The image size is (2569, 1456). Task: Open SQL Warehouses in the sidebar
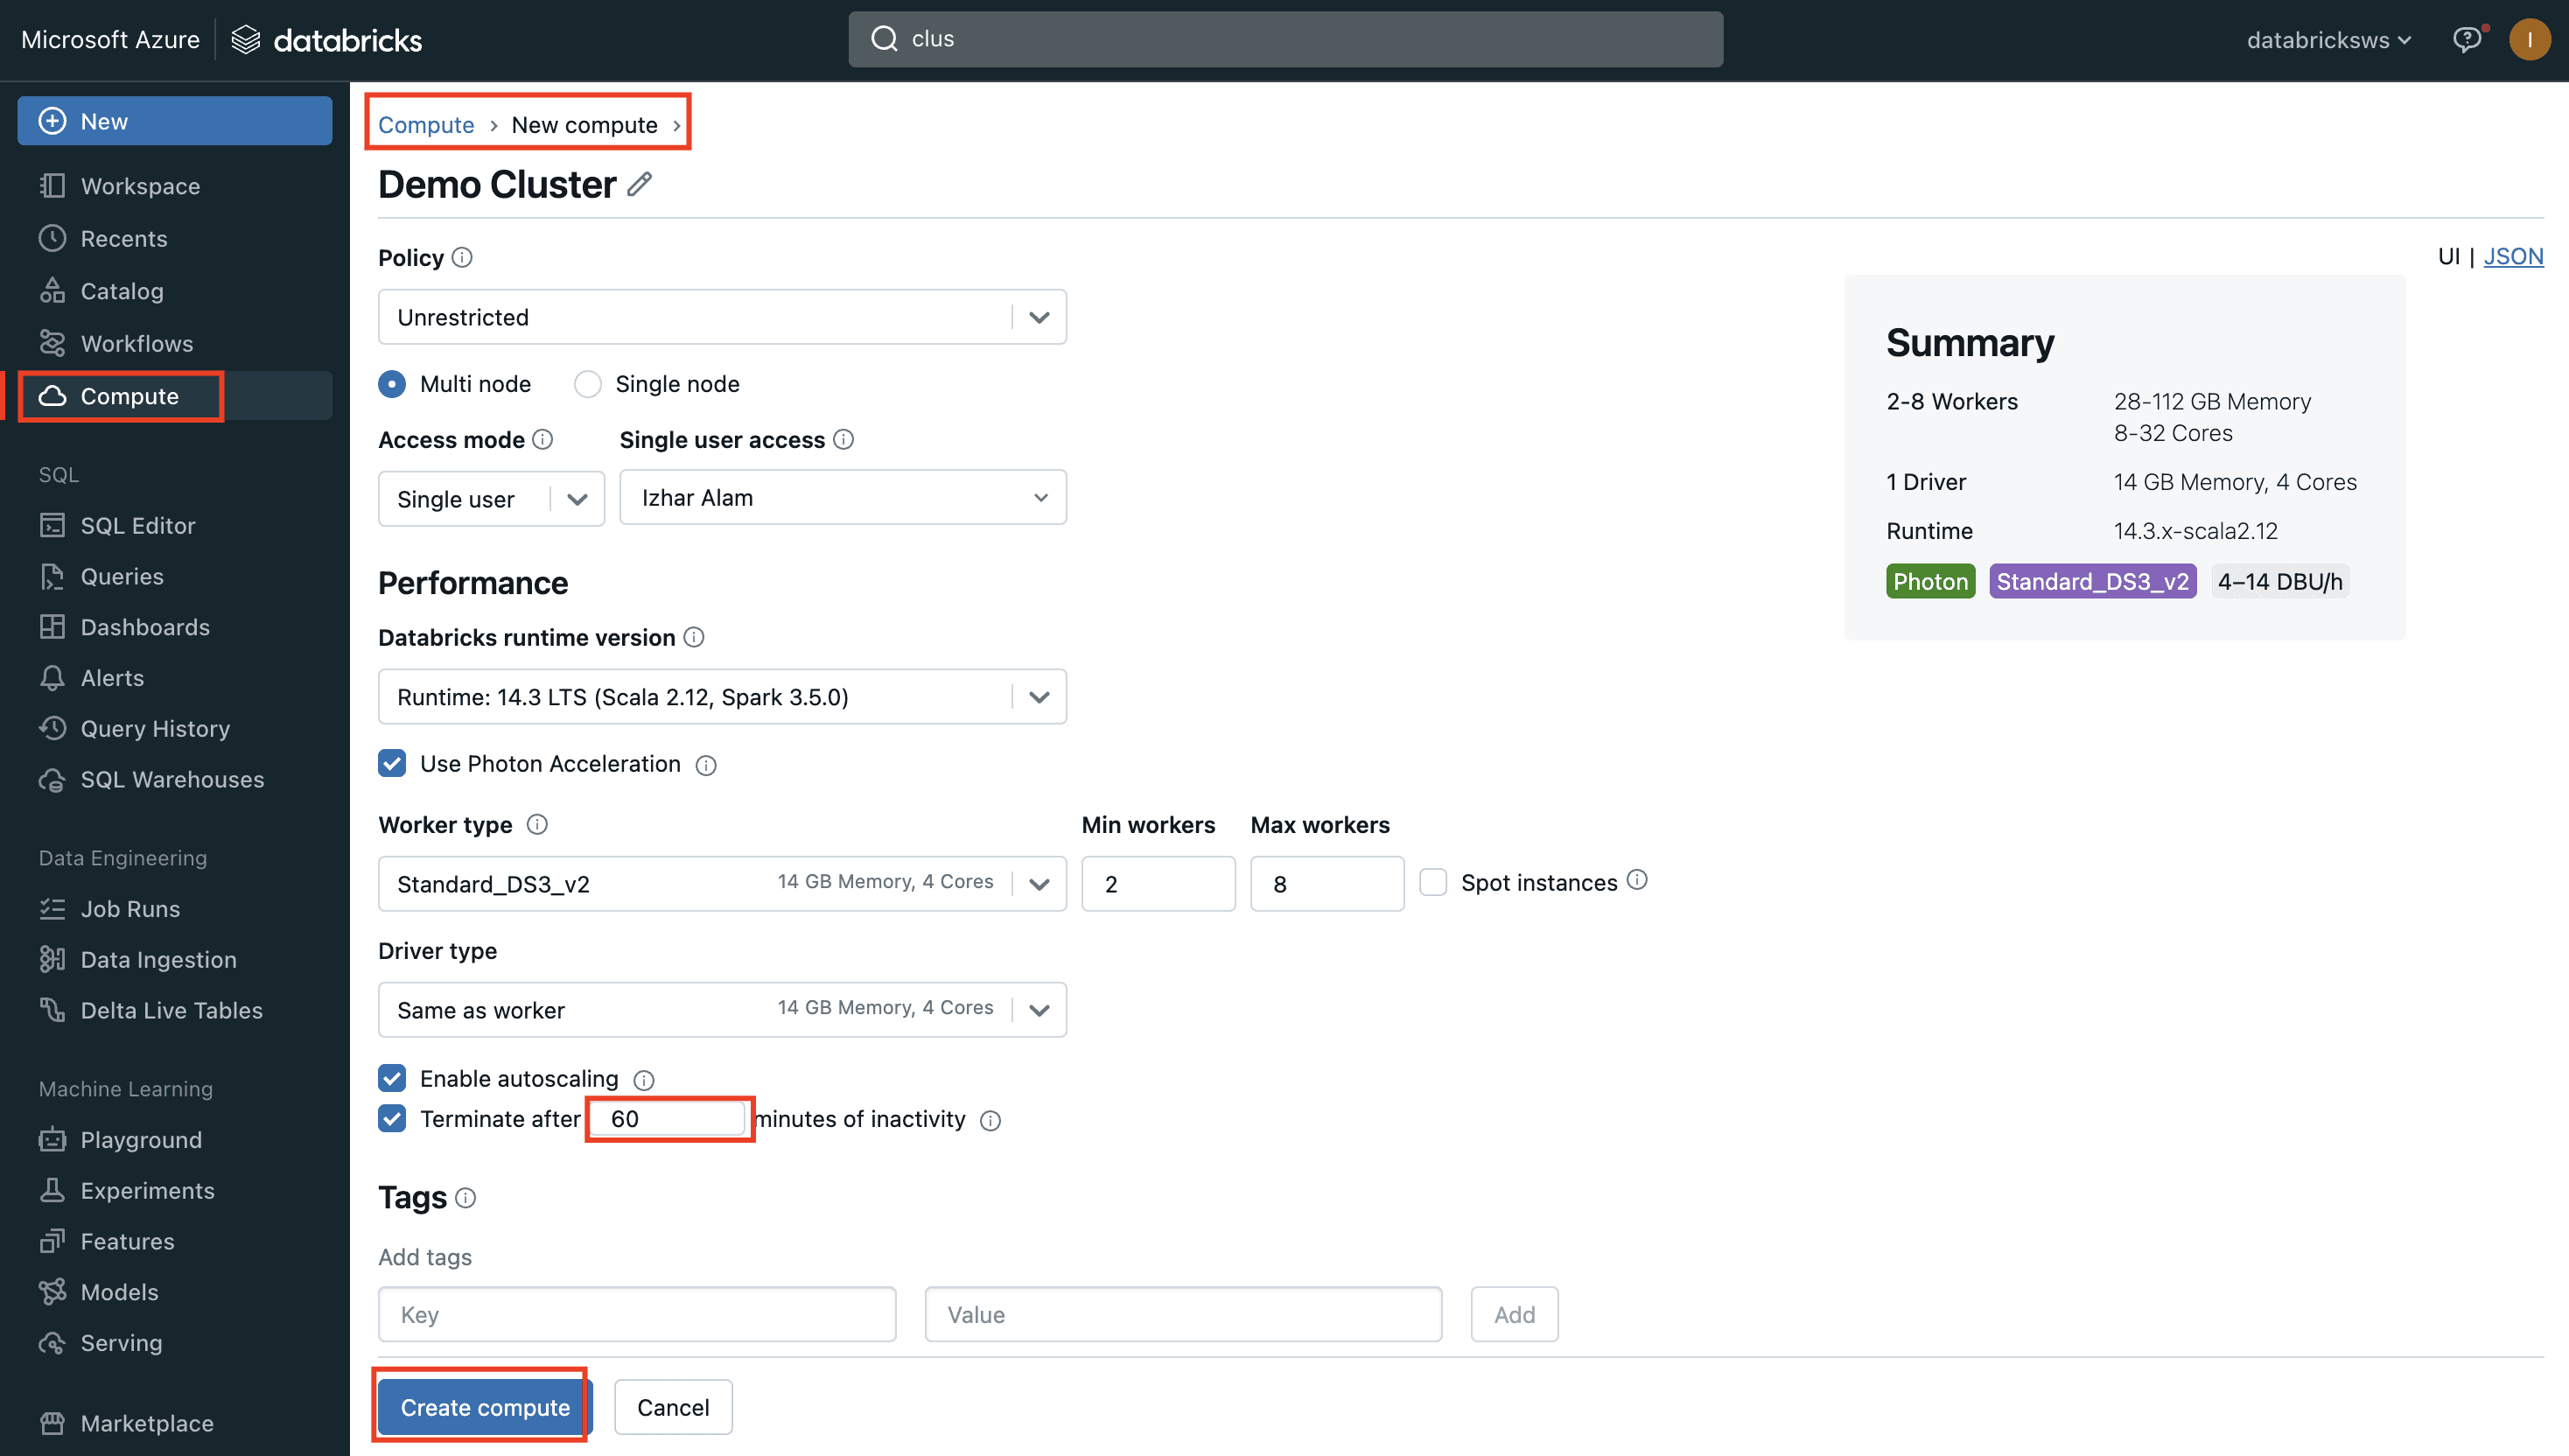pyautogui.click(x=172, y=779)
